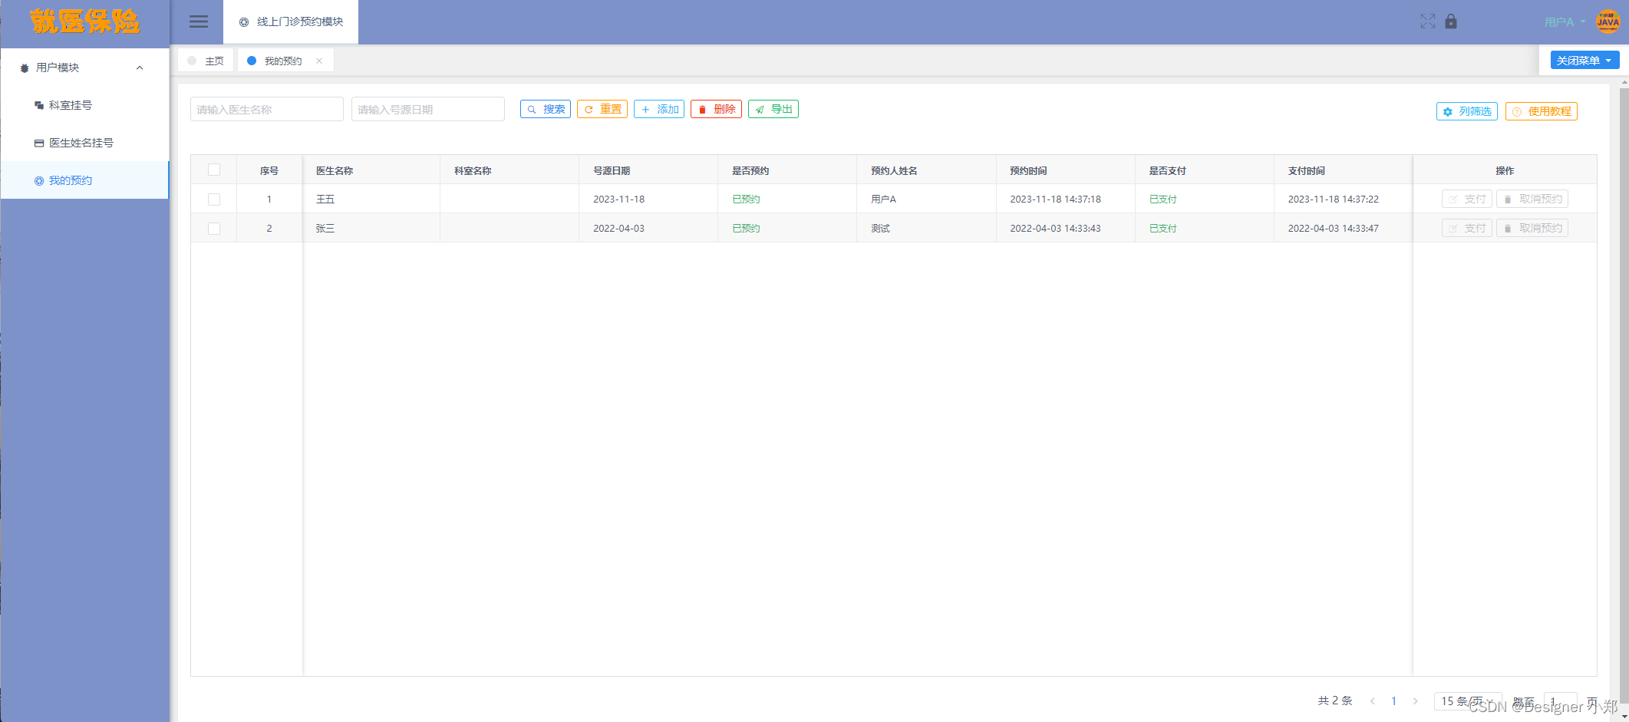Screen dimensions: 1629x722
Task: Close the 我的预约 tab with its x
Action: [x=319, y=61]
